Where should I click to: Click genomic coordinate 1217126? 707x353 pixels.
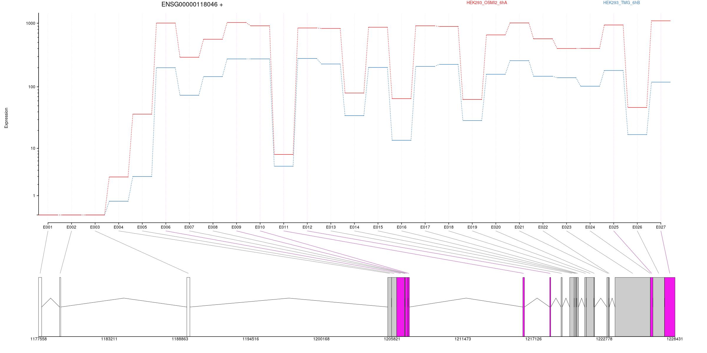point(533,339)
